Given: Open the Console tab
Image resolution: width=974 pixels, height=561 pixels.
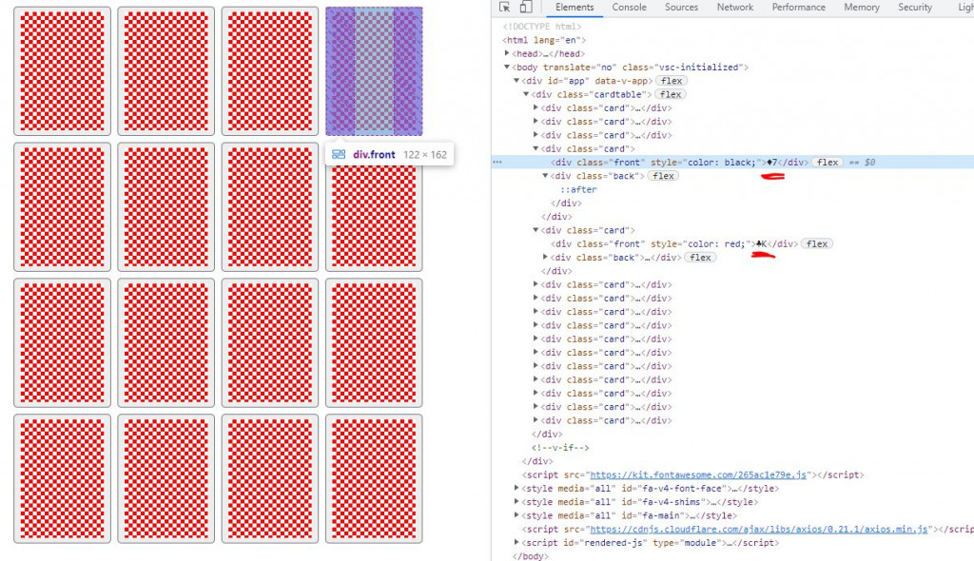Looking at the screenshot, I should click(630, 8).
